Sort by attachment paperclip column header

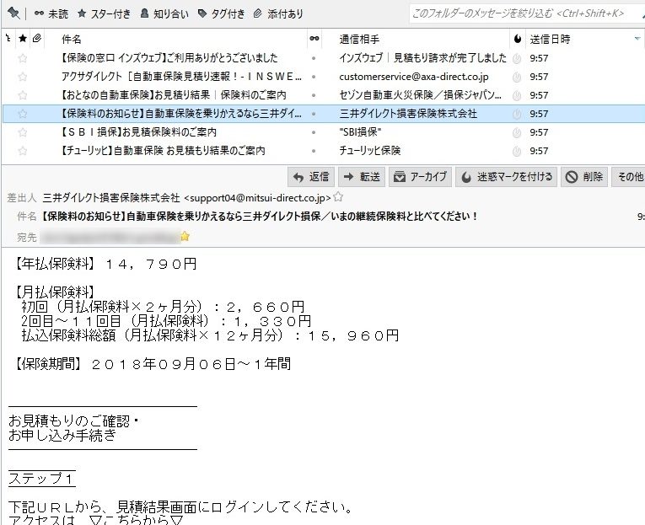tap(37, 39)
